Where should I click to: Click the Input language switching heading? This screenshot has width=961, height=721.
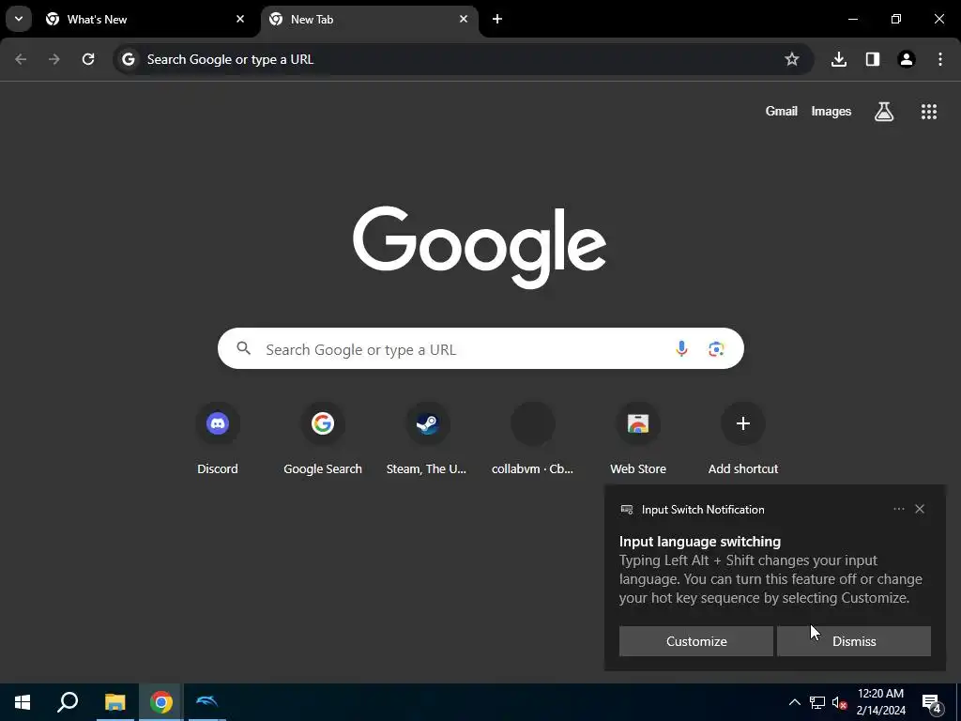(x=700, y=542)
